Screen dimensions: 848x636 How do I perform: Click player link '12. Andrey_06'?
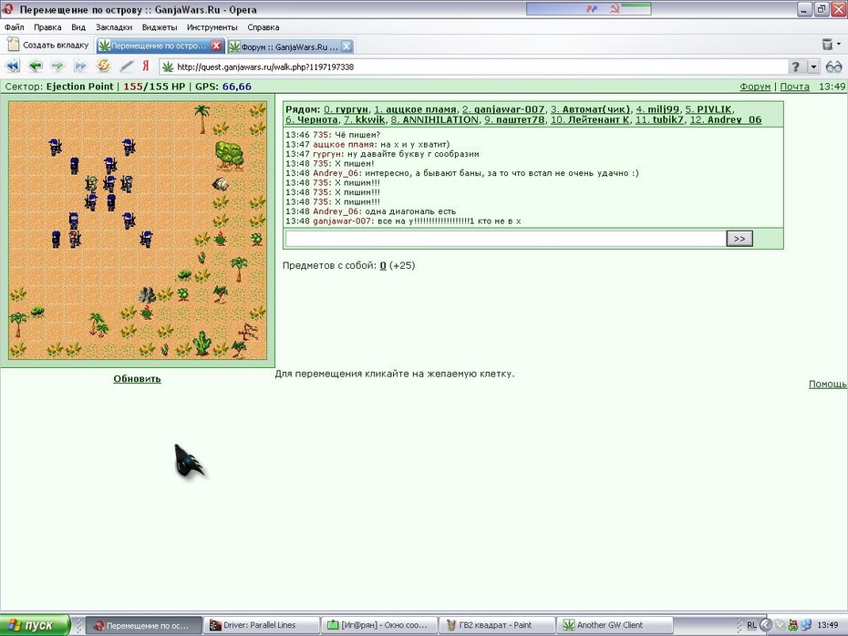pyautogui.click(x=725, y=120)
